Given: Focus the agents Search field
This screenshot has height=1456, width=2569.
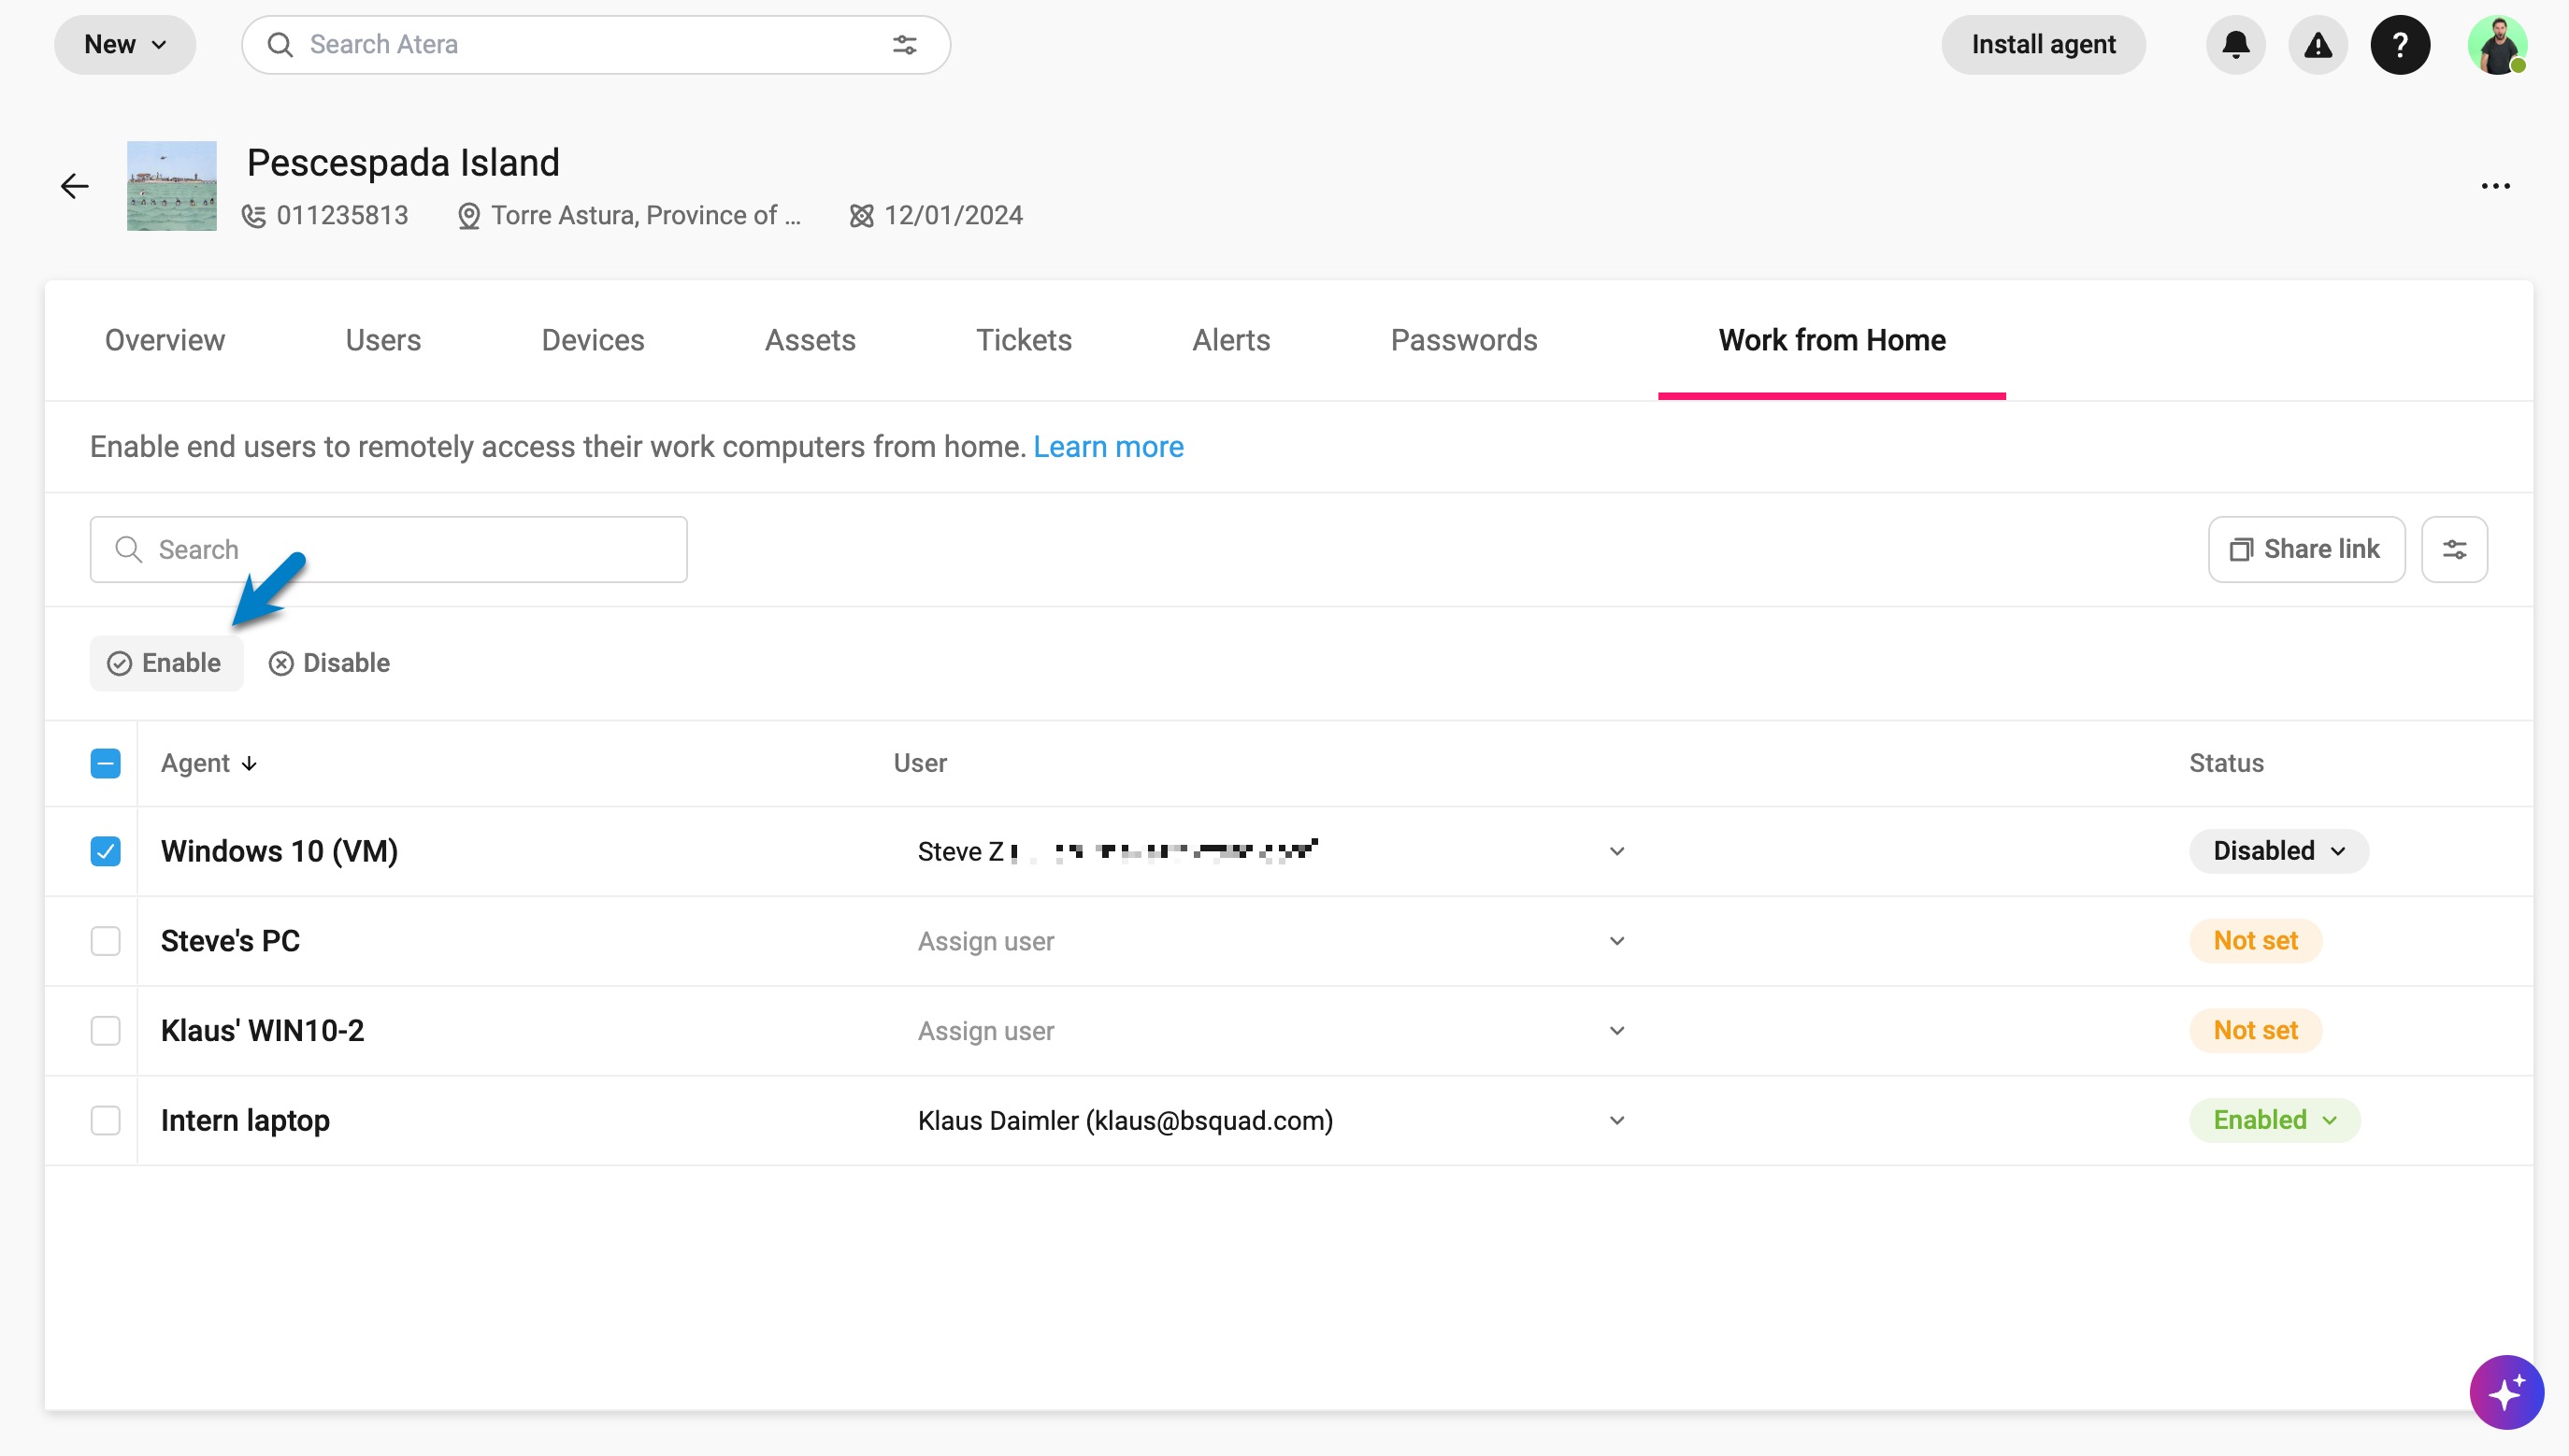Looking at the screenshot, I should point(388,550).
